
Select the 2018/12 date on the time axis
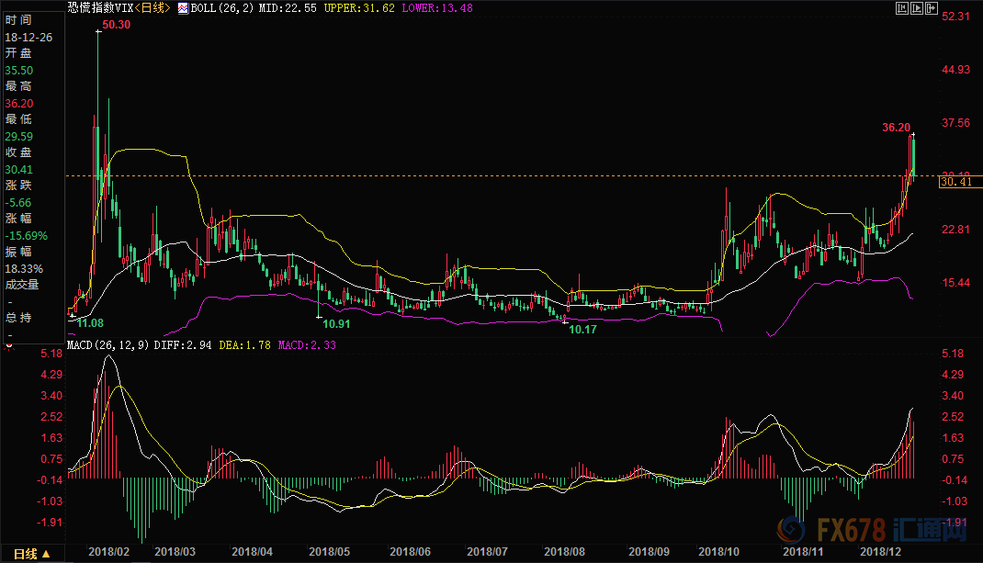[880, 552]
